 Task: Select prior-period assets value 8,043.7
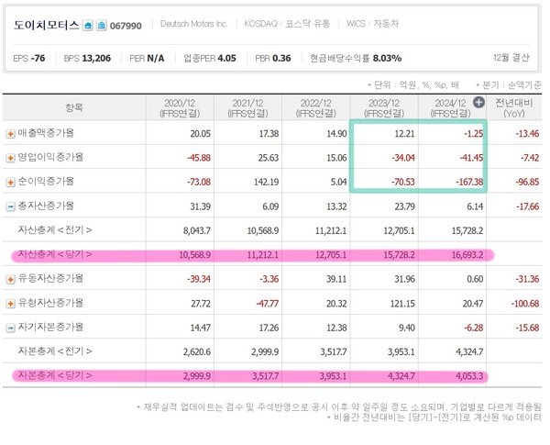click(x=197, y=230)
